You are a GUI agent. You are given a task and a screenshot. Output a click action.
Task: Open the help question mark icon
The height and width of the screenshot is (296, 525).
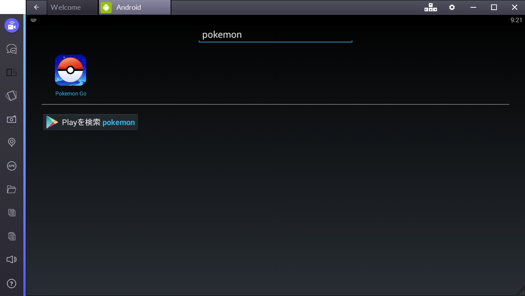12,284
